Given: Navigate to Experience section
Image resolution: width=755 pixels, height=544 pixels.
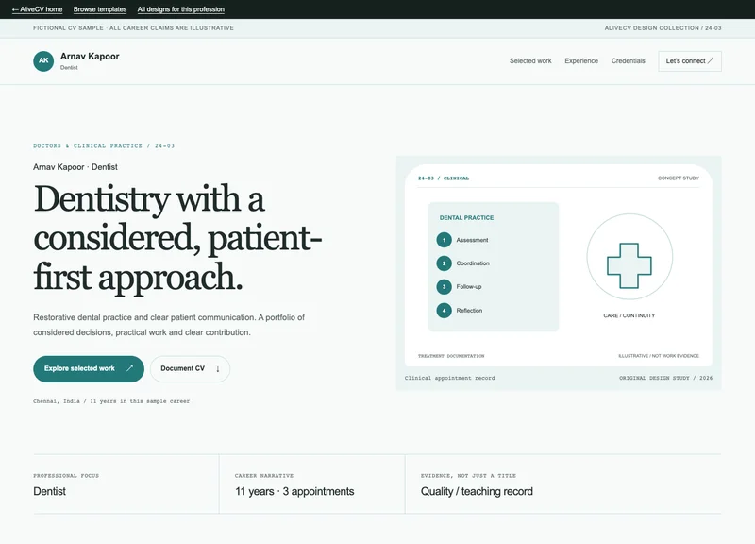Looking at the screenshot, I should [581, 61].
